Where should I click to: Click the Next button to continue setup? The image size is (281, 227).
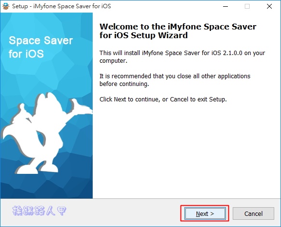point(205,213)
